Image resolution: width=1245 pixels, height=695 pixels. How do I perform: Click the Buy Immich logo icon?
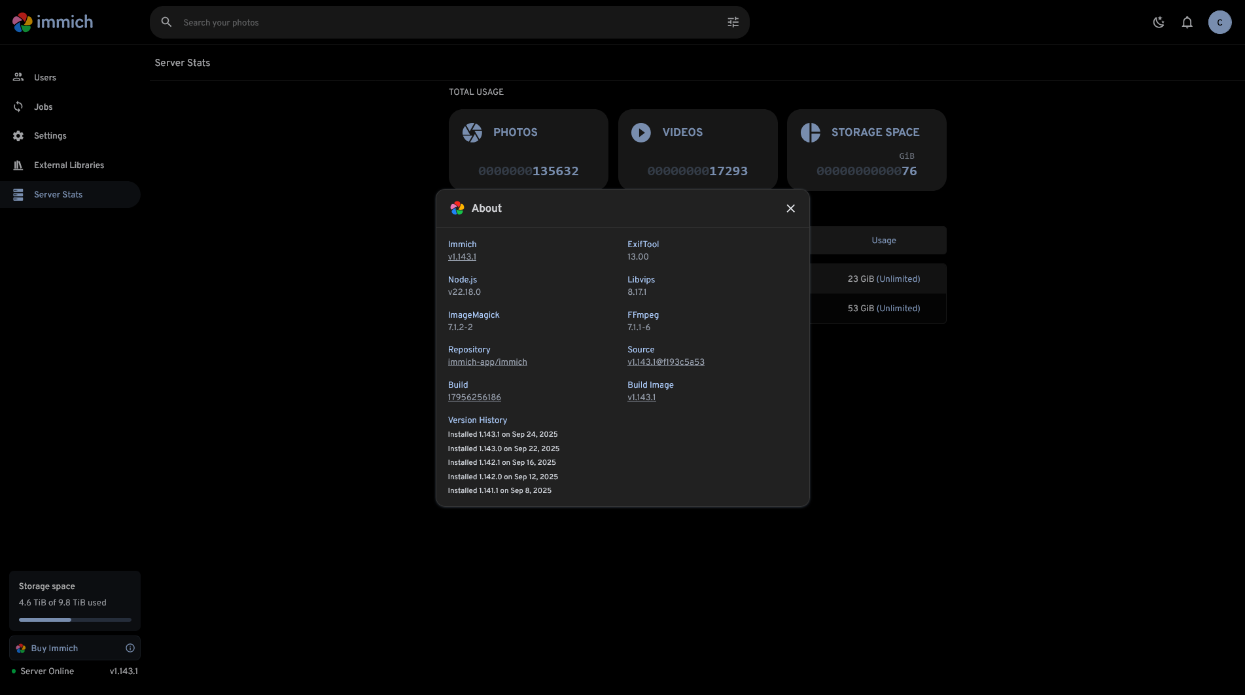[21, 649]
